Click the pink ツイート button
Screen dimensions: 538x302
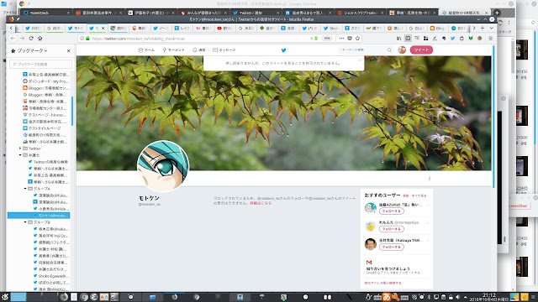(x=421, y=50)
